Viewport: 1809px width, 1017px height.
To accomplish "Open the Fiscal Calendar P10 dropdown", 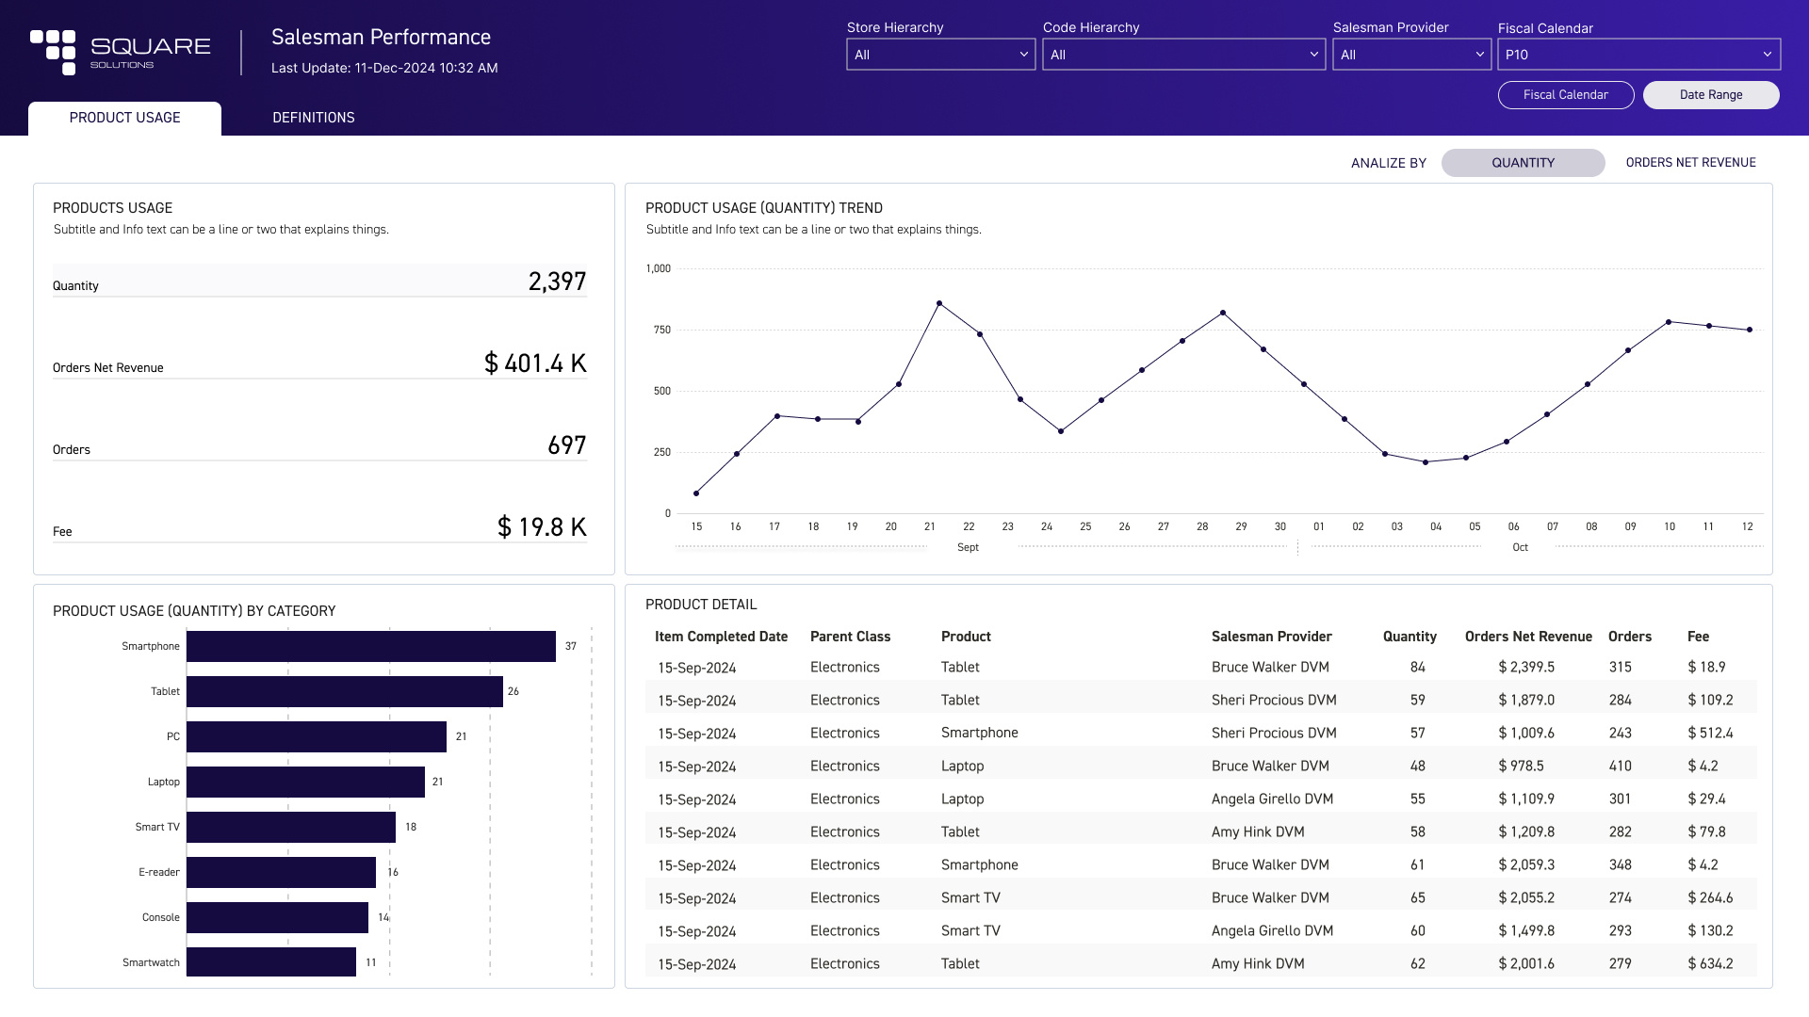I will pos(1638,54).
